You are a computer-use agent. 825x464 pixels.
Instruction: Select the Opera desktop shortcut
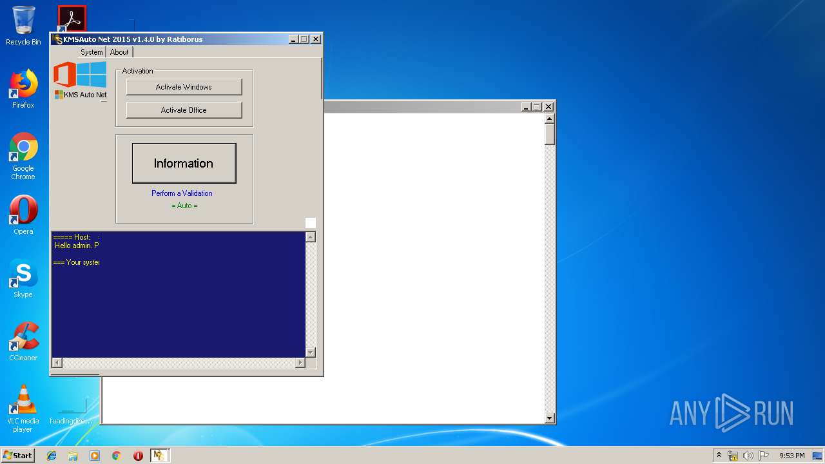[23, 215]
